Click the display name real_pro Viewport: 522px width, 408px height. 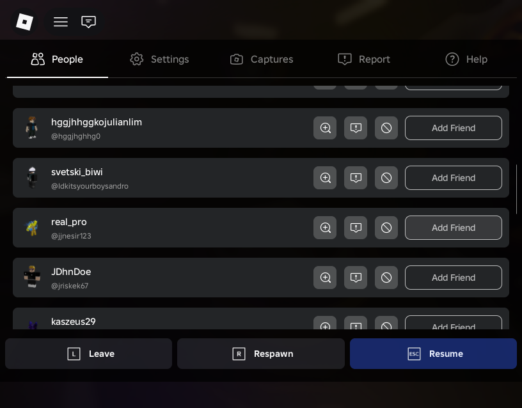69,222
